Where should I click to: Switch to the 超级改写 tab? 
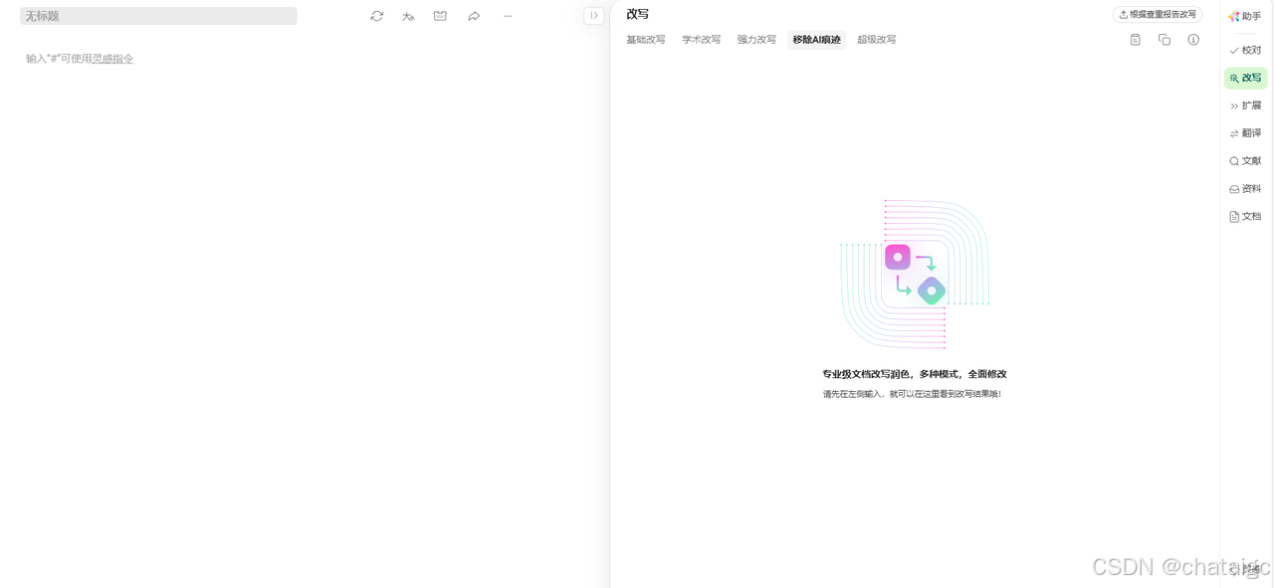(877, 40)
